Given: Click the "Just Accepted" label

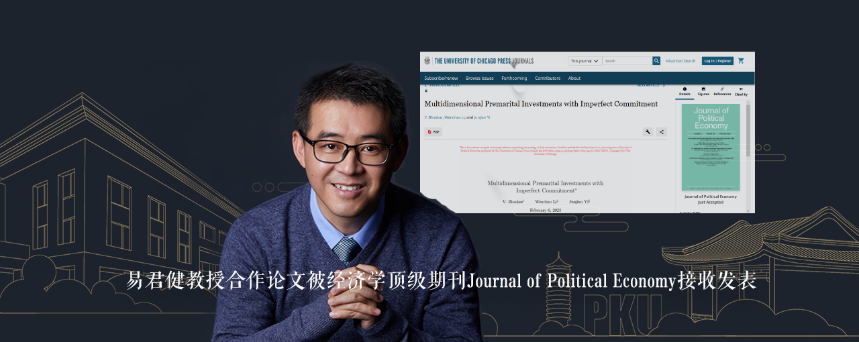Looking at the screenshot, I should (711, 202).
